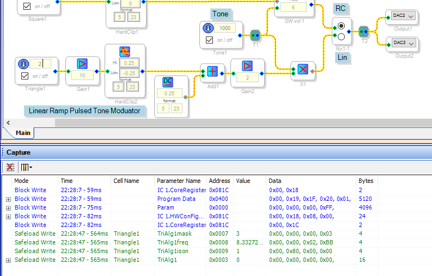Select the upper RC radio button

(x=341, y=26)
